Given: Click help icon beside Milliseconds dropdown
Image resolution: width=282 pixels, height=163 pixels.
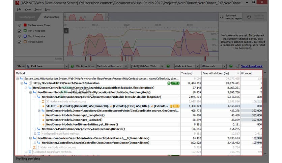Looking at the screenshot, I should click(x=231, y=66).
